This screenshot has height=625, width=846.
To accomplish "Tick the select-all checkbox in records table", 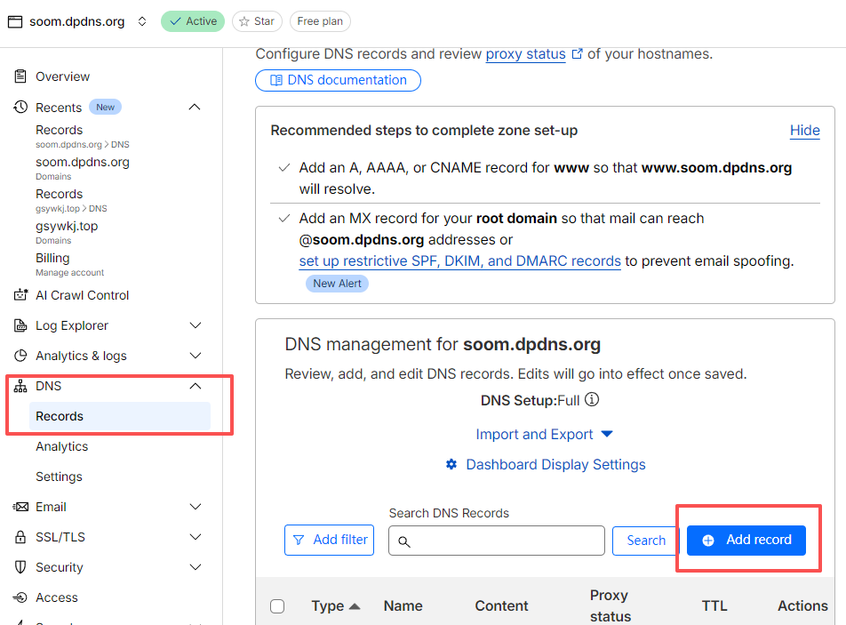I will pos(277,605).
